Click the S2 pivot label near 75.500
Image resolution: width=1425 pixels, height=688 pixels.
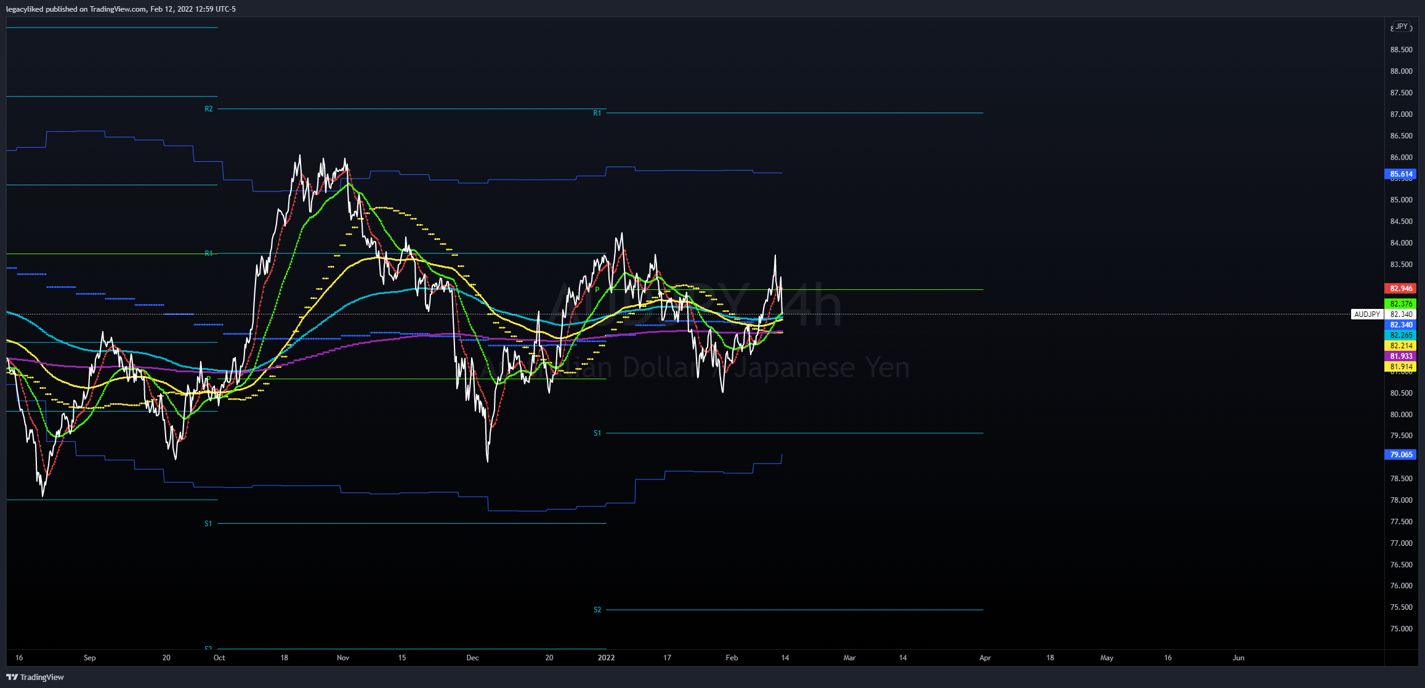(597, 610)
